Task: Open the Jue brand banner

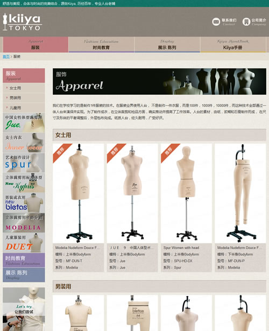Action: click(24, 123)
